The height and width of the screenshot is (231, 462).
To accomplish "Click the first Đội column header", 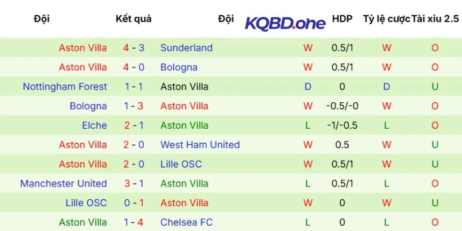I will pyautogui.click(x=42, y=18).
